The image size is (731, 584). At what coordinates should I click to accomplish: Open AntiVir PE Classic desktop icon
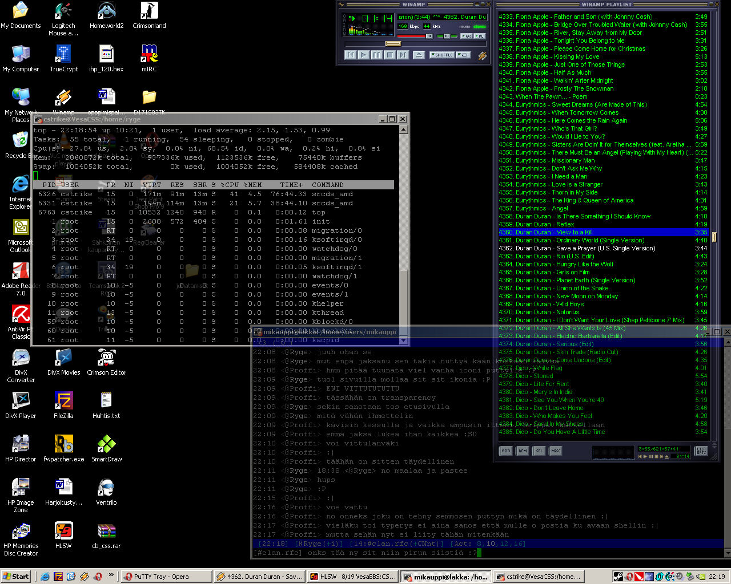pos(21,322)
